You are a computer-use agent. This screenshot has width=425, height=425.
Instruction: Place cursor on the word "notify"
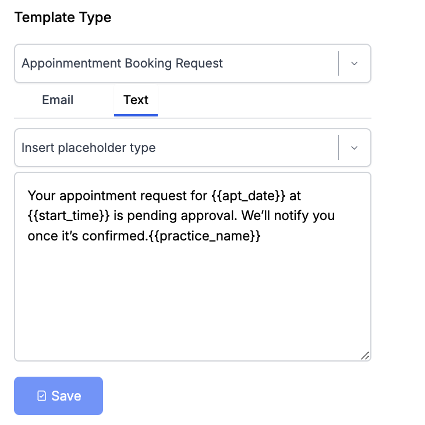point(293,216)
